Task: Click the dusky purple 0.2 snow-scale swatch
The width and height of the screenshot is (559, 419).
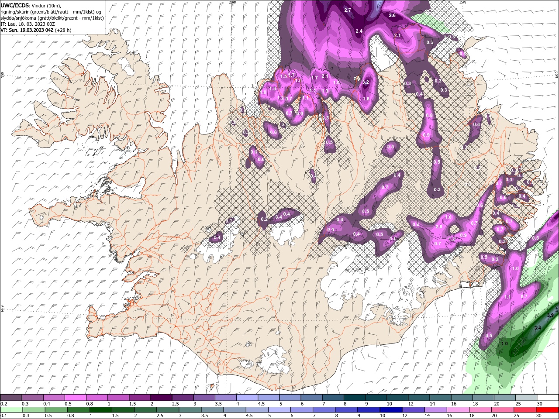Action: pyautogui.click(x=11, y=398)
